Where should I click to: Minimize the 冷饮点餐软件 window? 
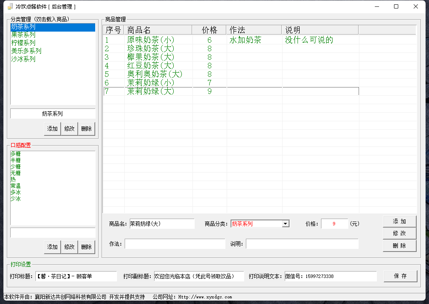pyautogui.click(x=377, y=6)
